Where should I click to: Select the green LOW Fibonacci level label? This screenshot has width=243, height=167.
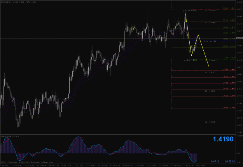click(x=230, y=58)
